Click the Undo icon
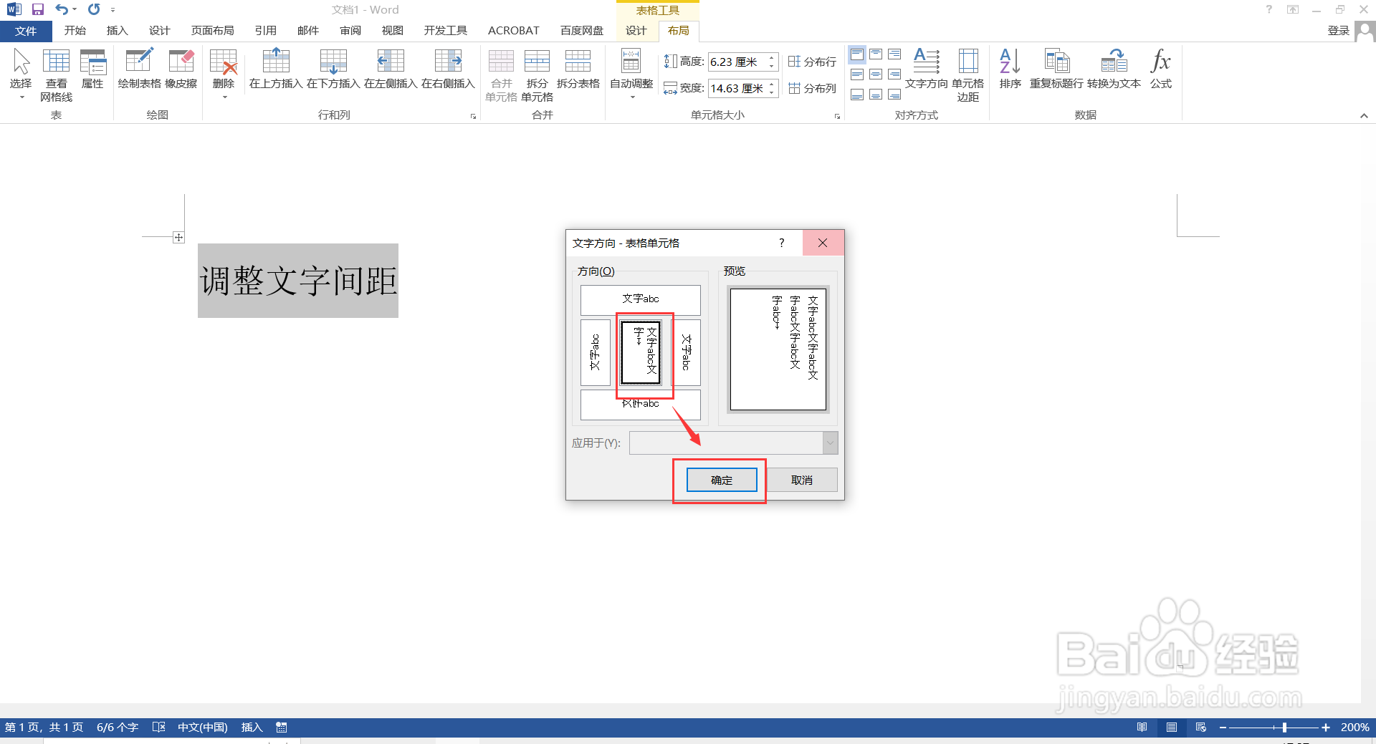 62,9
